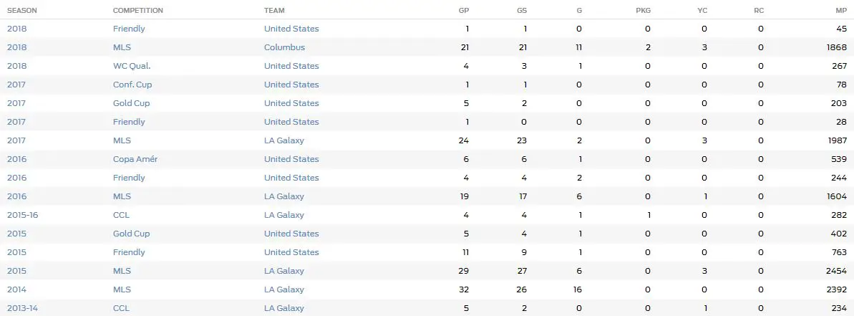Click the MP column header
This screenshot has width=854, height=316.
point(842,10)
